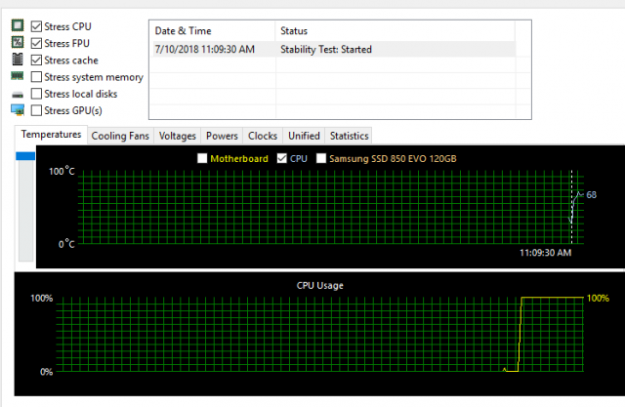
Task: Click the monitor icon beside Stress GPU(s)
Action: coord(18,110)
